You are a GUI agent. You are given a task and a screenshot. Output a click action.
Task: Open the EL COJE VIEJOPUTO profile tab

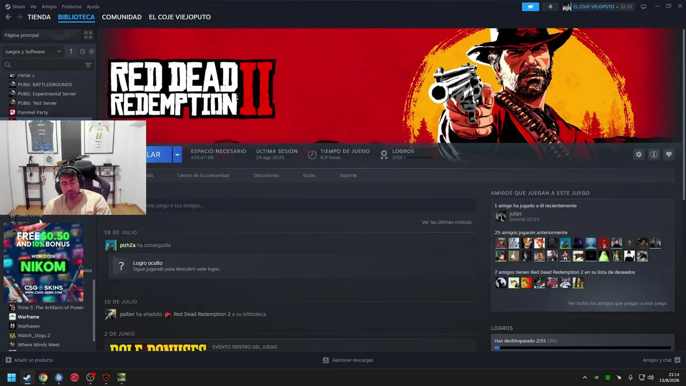(180, 17)
